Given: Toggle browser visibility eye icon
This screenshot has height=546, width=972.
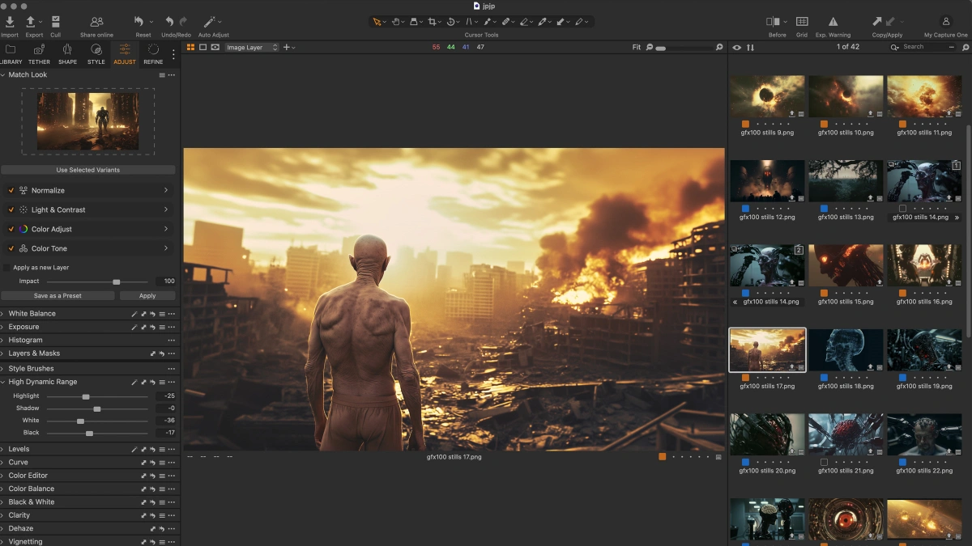Looking at the screenshot, I should coord(736,48).
